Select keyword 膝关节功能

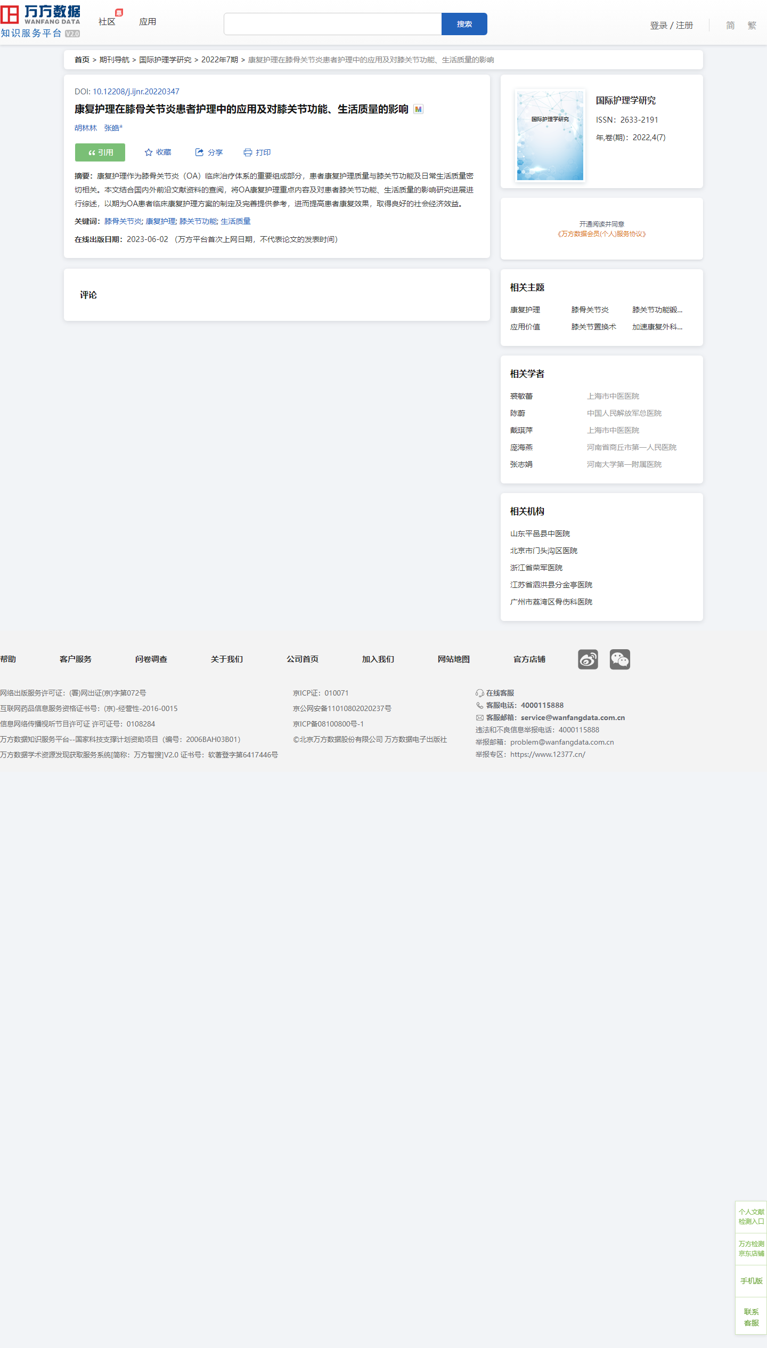pos(198,221)
